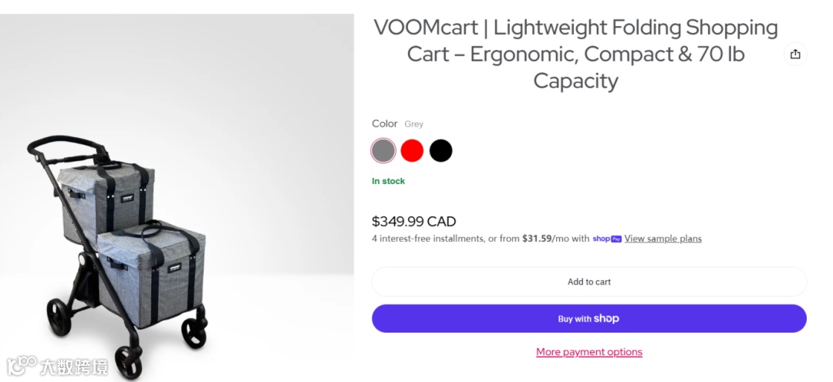
Task: Click the VOOMcart product title
Action: point(575,54)
